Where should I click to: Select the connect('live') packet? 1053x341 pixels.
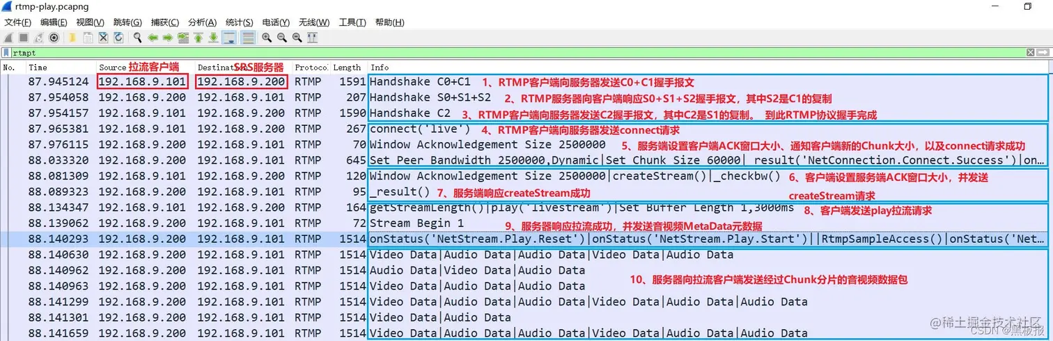click(526, 129)
